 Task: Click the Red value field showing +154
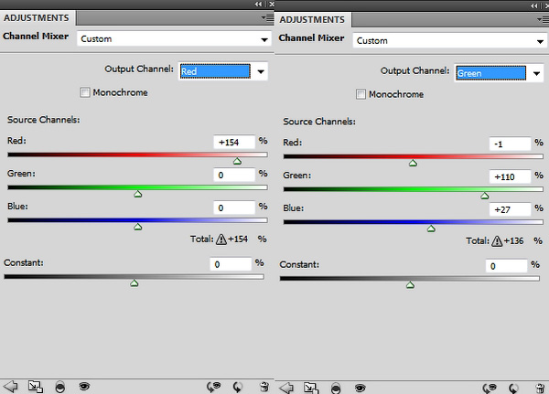234,142
